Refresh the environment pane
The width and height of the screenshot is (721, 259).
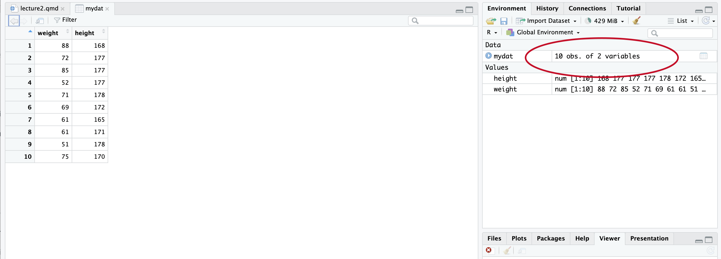[x=706, y=21]
